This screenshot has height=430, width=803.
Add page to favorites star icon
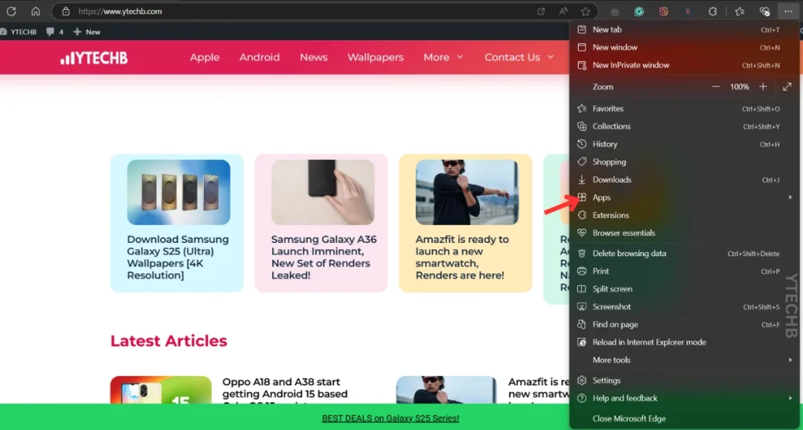(585, 11)
